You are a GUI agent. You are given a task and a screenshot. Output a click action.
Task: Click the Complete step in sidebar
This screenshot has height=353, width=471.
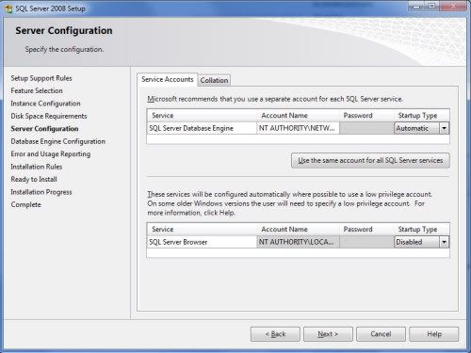(x=26, y=204)
